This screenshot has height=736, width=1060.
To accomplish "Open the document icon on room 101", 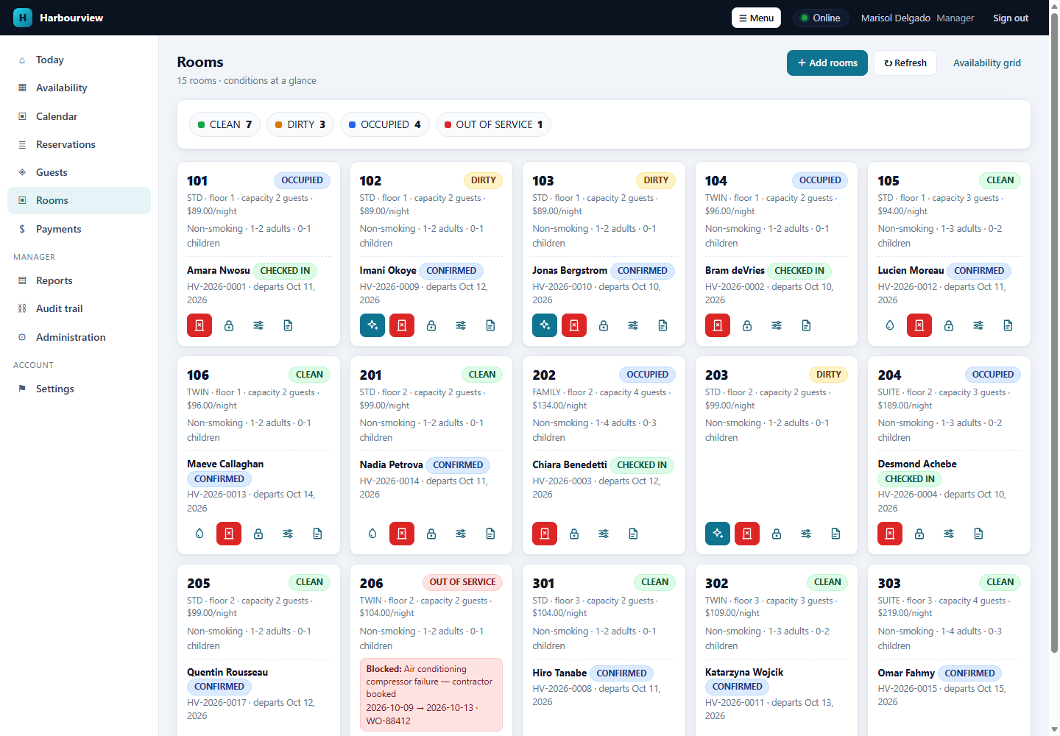I will [288, 325].
